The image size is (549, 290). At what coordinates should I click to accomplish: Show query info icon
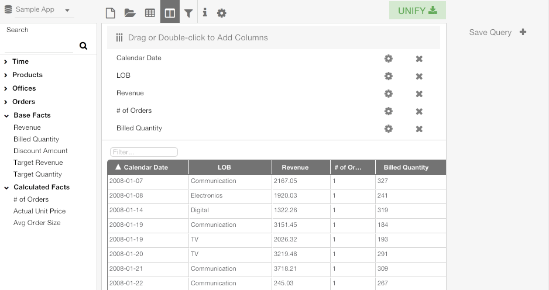[x=205, y=13]
